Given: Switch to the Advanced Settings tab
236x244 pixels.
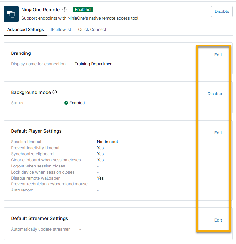Looking at the screenshot, I should pos(25,30).
